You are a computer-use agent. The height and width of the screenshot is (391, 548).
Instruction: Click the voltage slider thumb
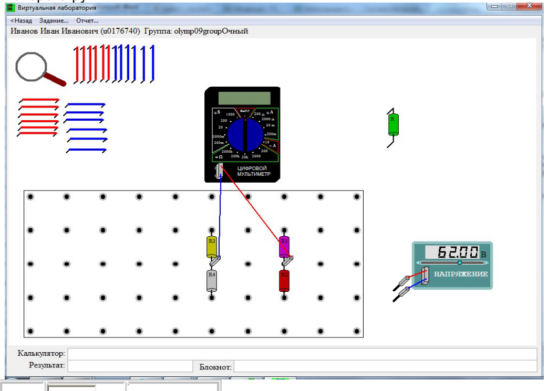point(460,262)
